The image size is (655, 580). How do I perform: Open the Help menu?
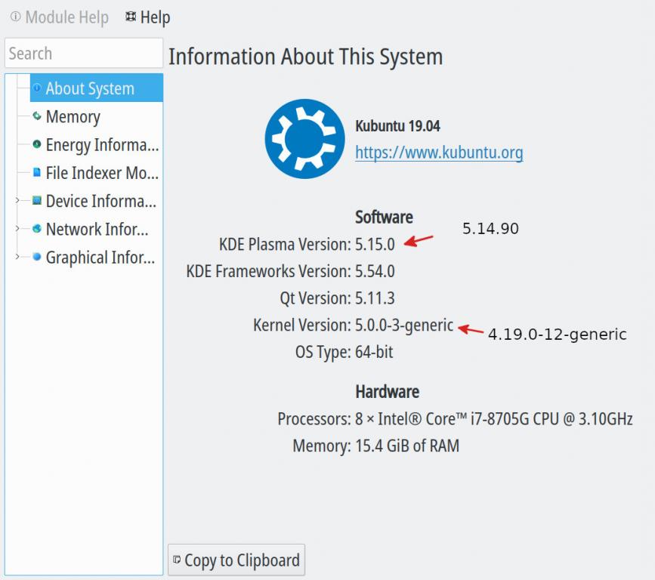click(x=147, y=17)
